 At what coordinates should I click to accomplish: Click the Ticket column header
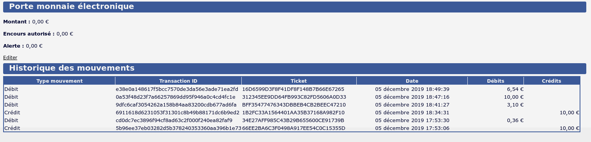click(x=299, y=81)
